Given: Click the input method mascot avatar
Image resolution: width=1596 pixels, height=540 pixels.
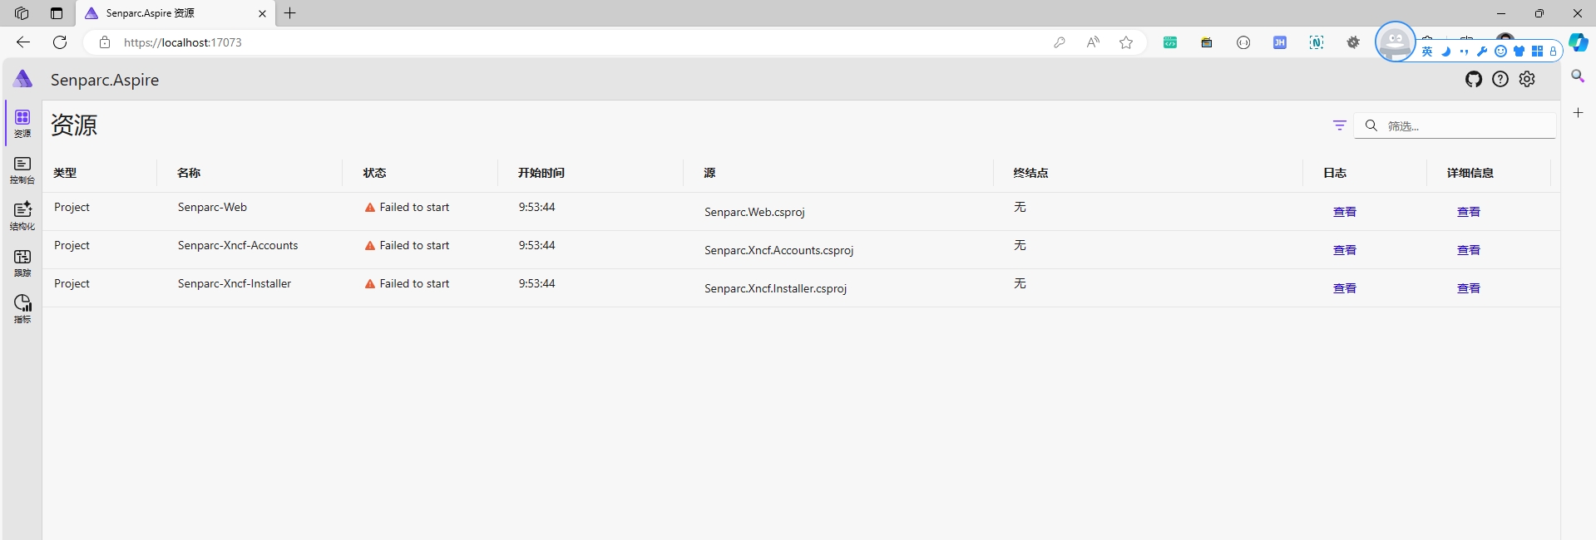Looking at the screenshot, I should (1395, 42).
